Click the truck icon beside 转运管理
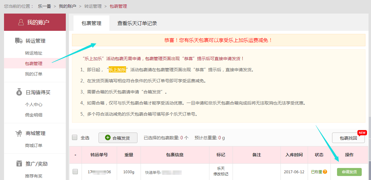Image resolution: width=371 pixels, height=180 pixels. coord(19,41)
